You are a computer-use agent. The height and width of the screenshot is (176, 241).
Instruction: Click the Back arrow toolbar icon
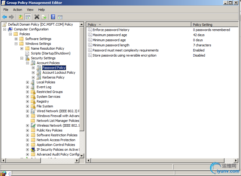(5, 17)
